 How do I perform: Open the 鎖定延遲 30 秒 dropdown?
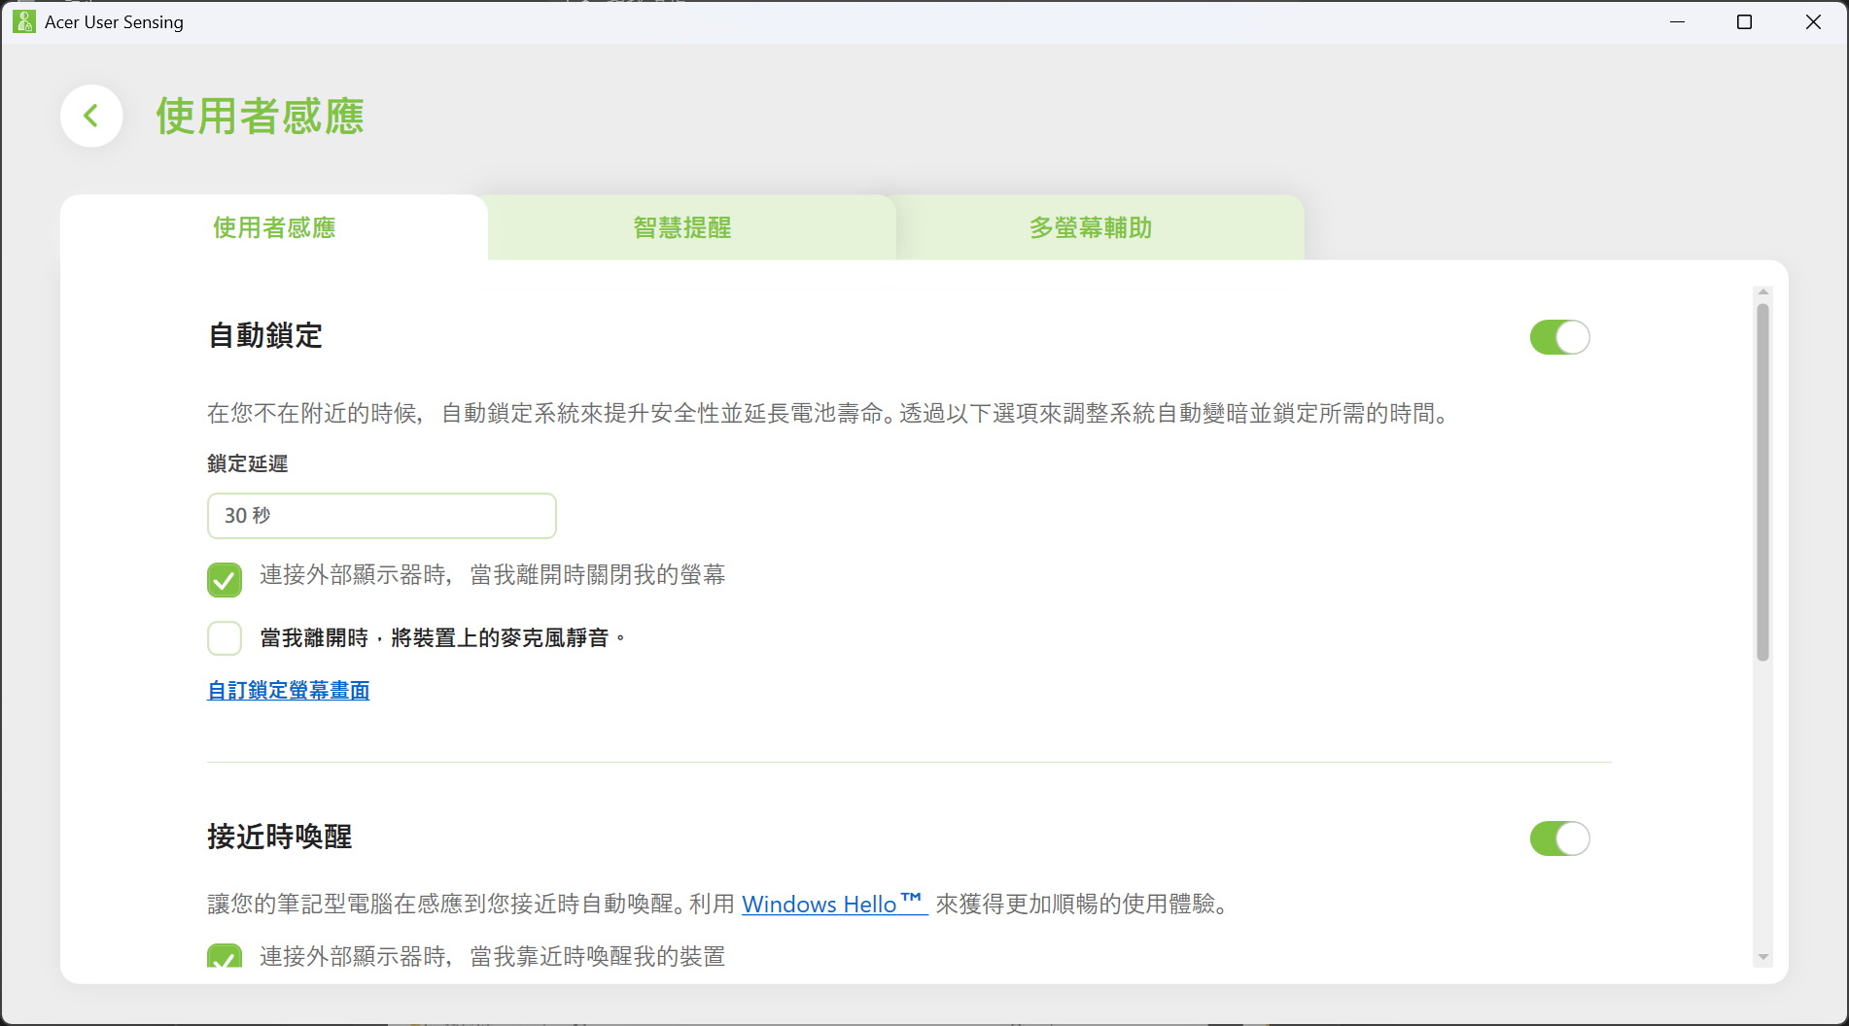381,516
